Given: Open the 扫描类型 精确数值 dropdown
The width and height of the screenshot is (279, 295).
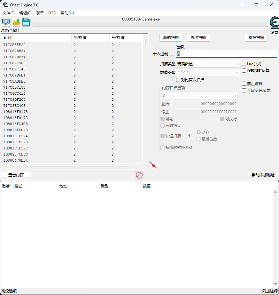Looking at the screenshot, I should (x=208, y=64).
